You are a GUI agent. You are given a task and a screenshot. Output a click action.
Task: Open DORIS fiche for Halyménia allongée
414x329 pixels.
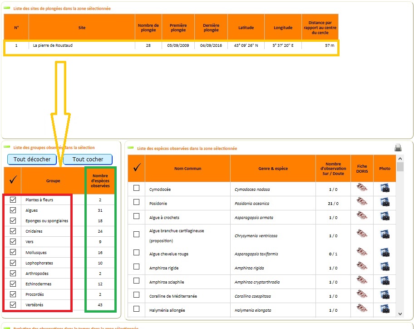[x=362, y=309]
